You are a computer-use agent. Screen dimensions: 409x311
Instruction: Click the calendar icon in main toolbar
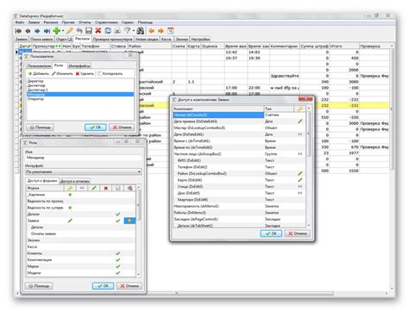[x=171, y=31]
